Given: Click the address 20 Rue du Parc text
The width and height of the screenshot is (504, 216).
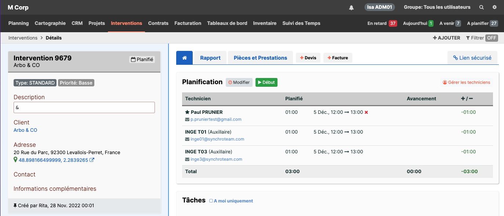Looking at the screenshot, I should click(67, 152).
